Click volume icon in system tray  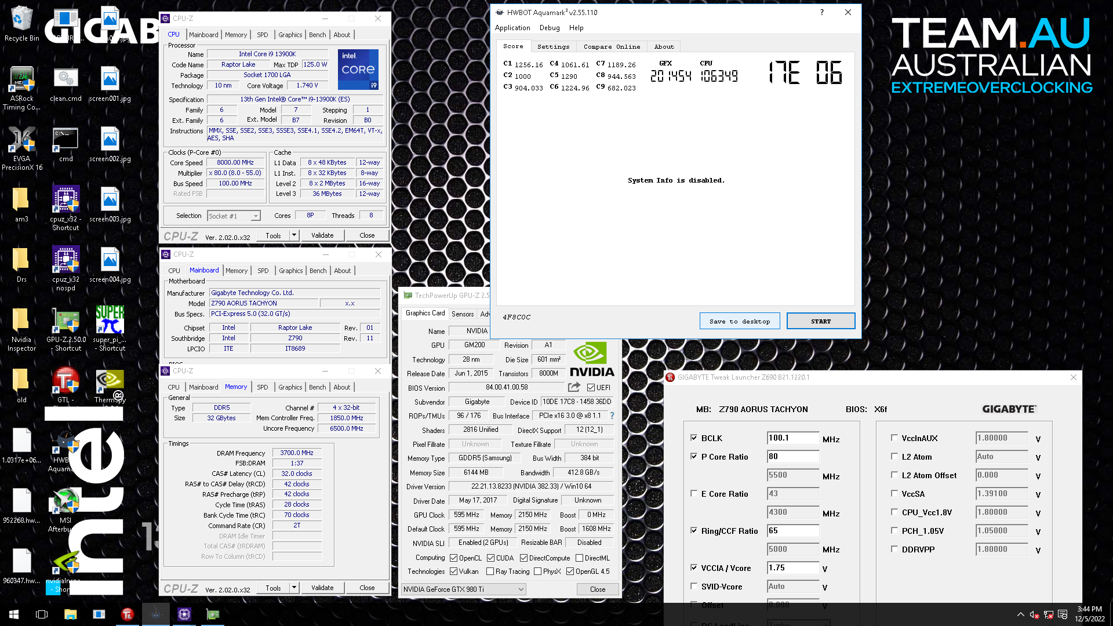coord(1034,614)
